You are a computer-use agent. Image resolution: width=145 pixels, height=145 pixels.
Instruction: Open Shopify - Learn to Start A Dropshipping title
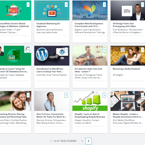[x=90, y=115]
